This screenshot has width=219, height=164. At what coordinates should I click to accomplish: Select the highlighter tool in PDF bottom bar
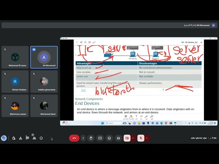(146, 117)
